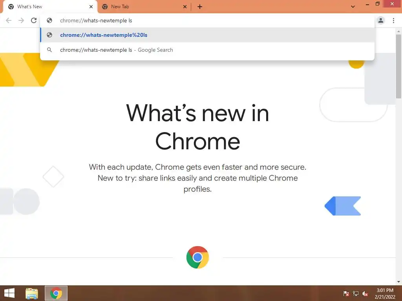
Task: Close the What's New tab
Action: [x=91, y=7]
